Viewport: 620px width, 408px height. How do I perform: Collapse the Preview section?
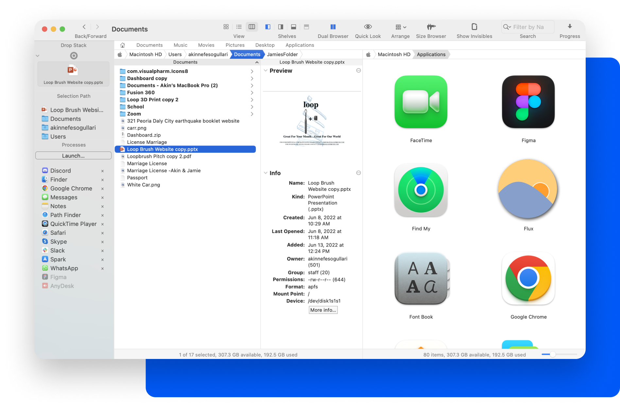tap(266, 71)
